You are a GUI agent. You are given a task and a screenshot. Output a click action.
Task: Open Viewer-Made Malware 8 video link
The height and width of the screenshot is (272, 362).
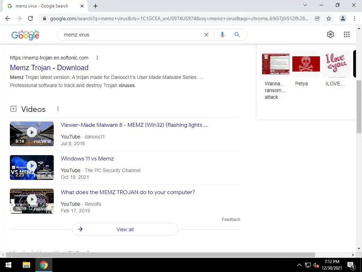click(134, 125)
